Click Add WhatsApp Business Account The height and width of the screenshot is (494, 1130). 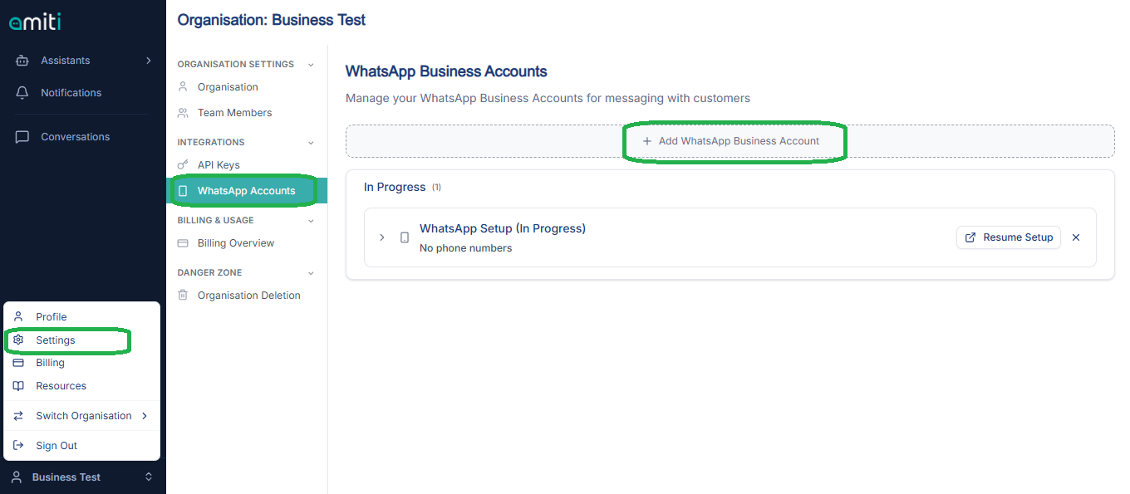pyautogui.click(x=731, y=141)
